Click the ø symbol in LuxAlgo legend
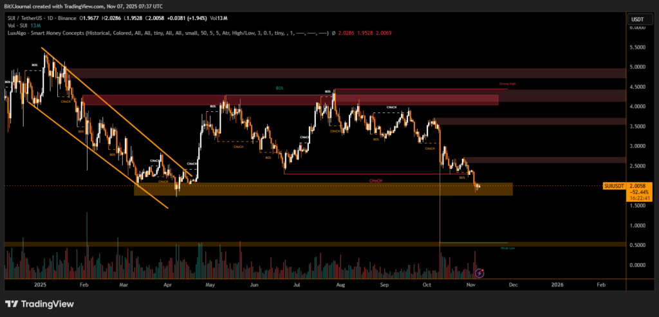Image resolution: width=659 pixels, height=317 pixels. coord(333,32)
